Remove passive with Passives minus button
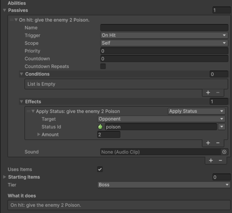 (220, 160)
